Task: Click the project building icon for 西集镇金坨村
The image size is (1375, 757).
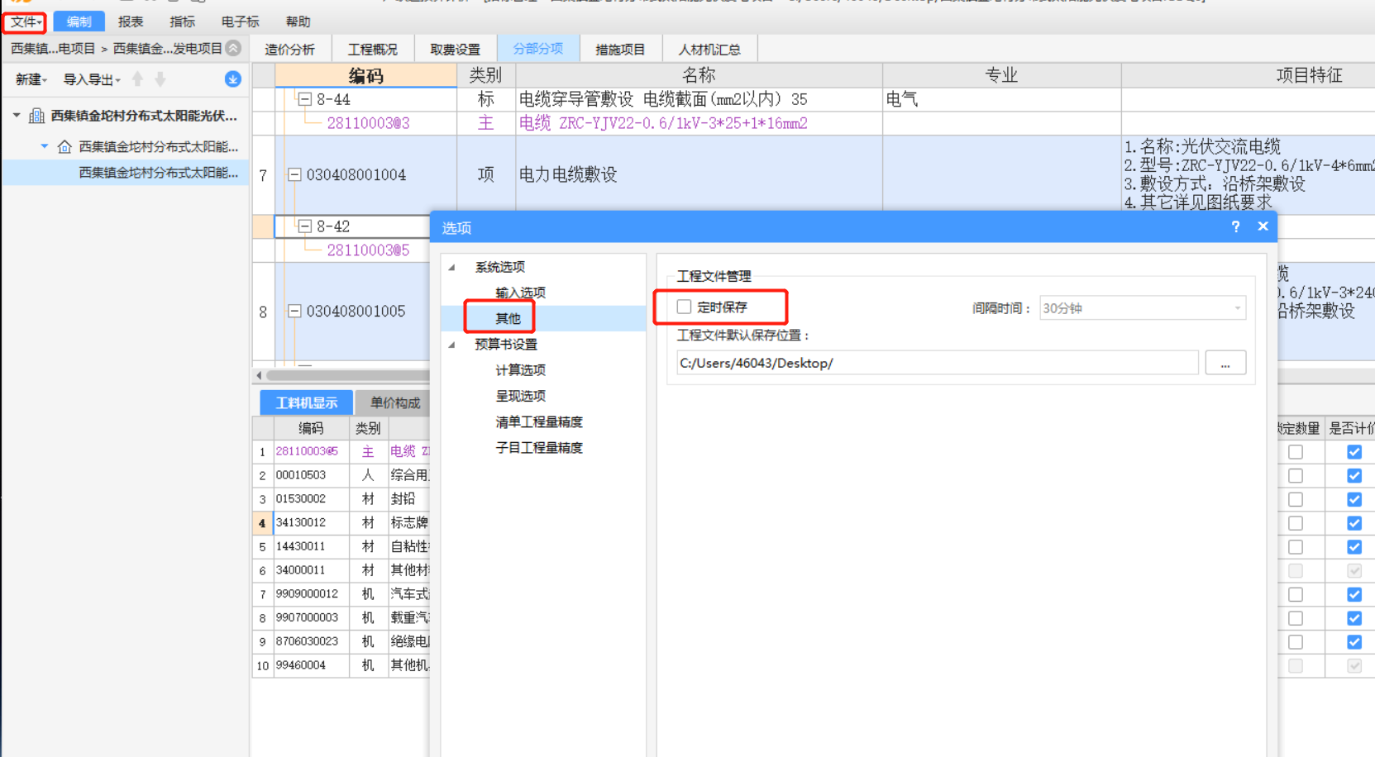Action: tap(36, 117)
